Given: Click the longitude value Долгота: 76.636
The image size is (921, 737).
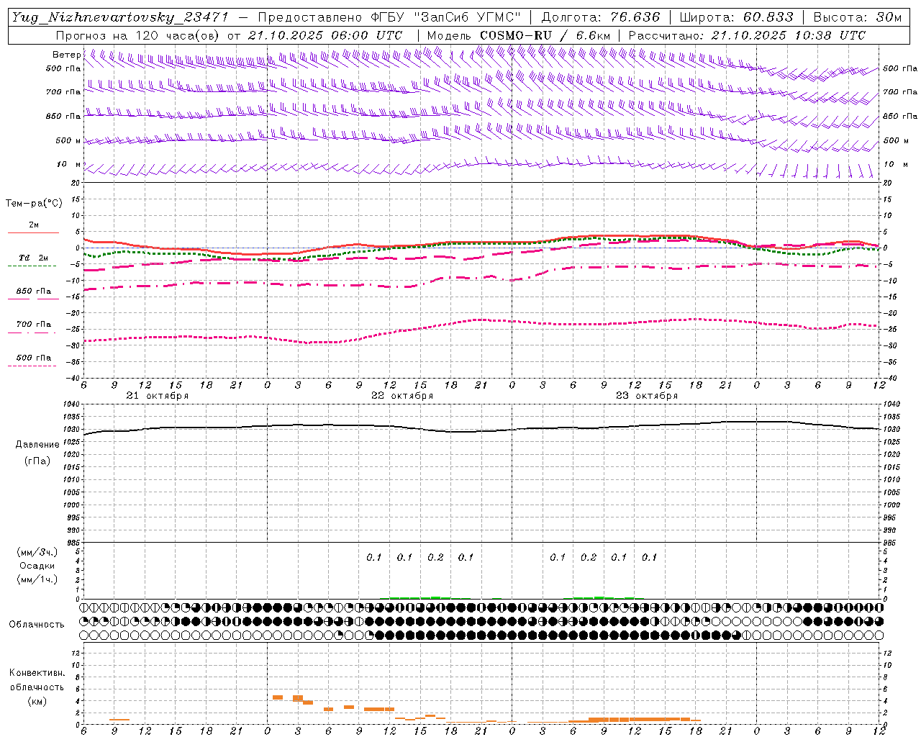Looking at the screenshot, I should pos(601,17).
